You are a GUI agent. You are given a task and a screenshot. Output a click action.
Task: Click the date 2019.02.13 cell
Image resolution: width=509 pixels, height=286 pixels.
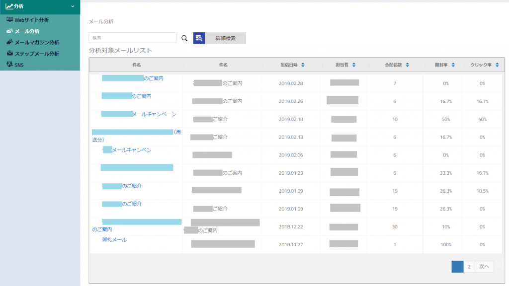pos(291,137)
